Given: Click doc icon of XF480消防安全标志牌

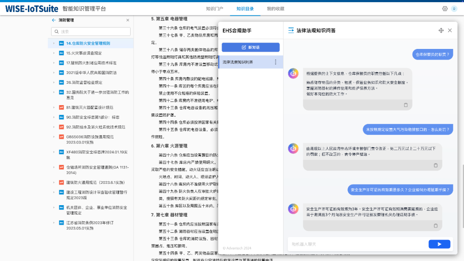Looking at the screenshot, I should pos(61,152).
